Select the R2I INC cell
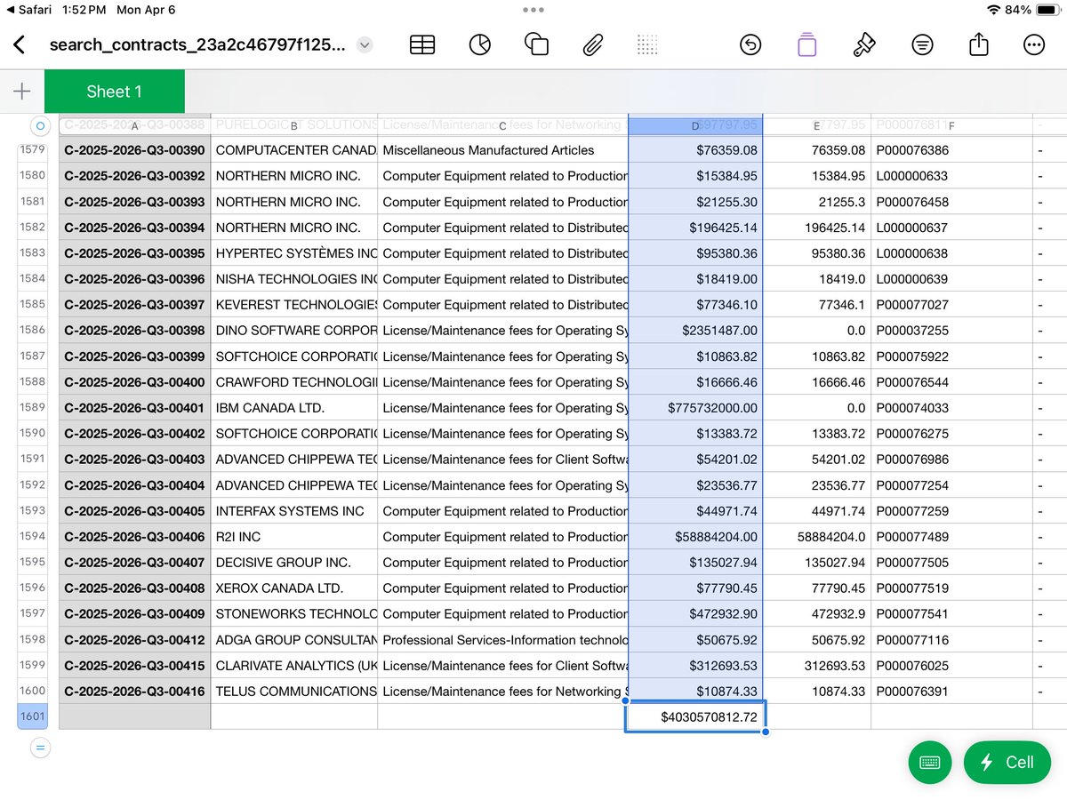The image size is (1067, 800). pos(294,537)
